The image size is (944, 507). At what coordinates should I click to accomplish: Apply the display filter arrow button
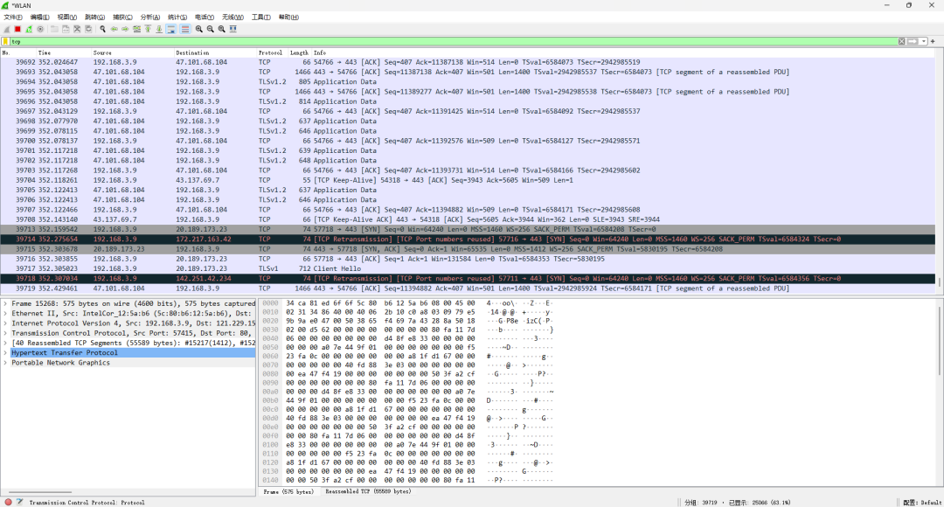pyautogui.click(x=913, y=42)
